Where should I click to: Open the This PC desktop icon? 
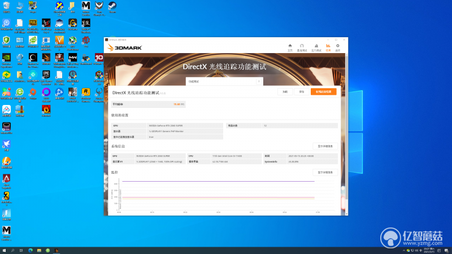point(20,7)
